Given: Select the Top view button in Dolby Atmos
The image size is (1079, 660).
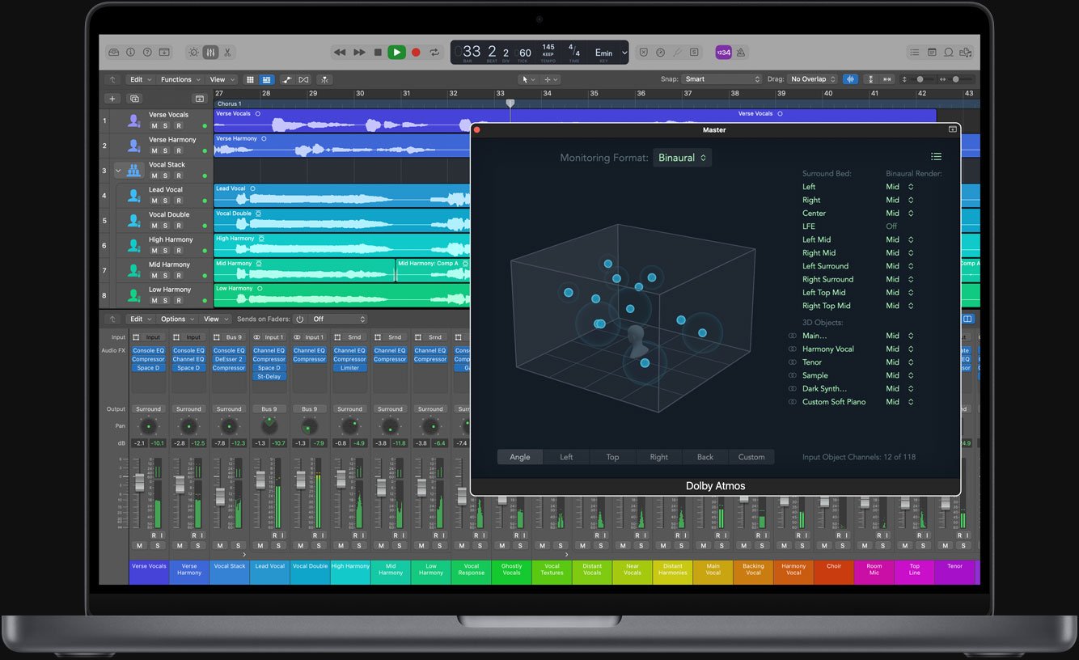Looking at the screenshot, I should 612,457.
